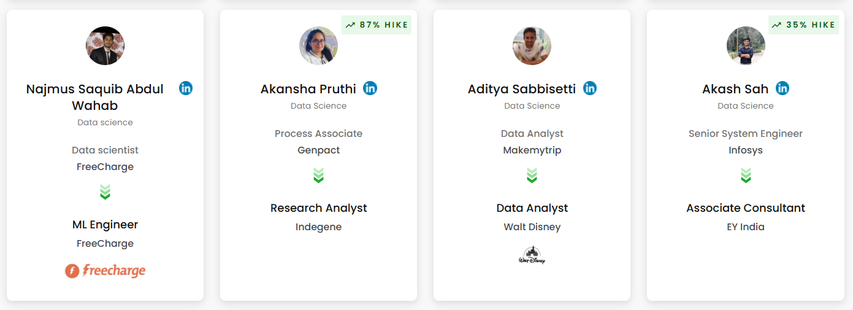Click green down chevrons under Genpact
853x310 pixels.
(318, 176)
